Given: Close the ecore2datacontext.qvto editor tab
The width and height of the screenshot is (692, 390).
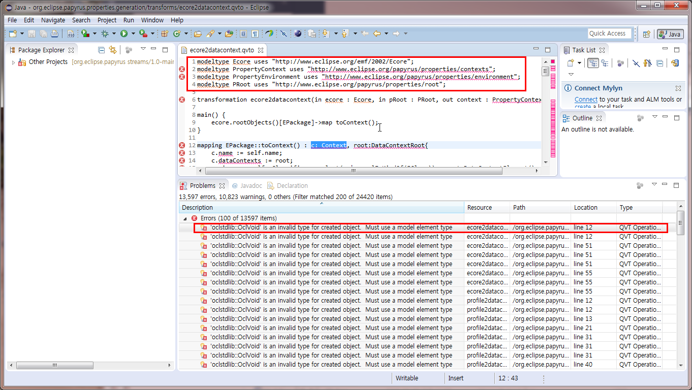Looking at the screenshot, I should point(260,50).
